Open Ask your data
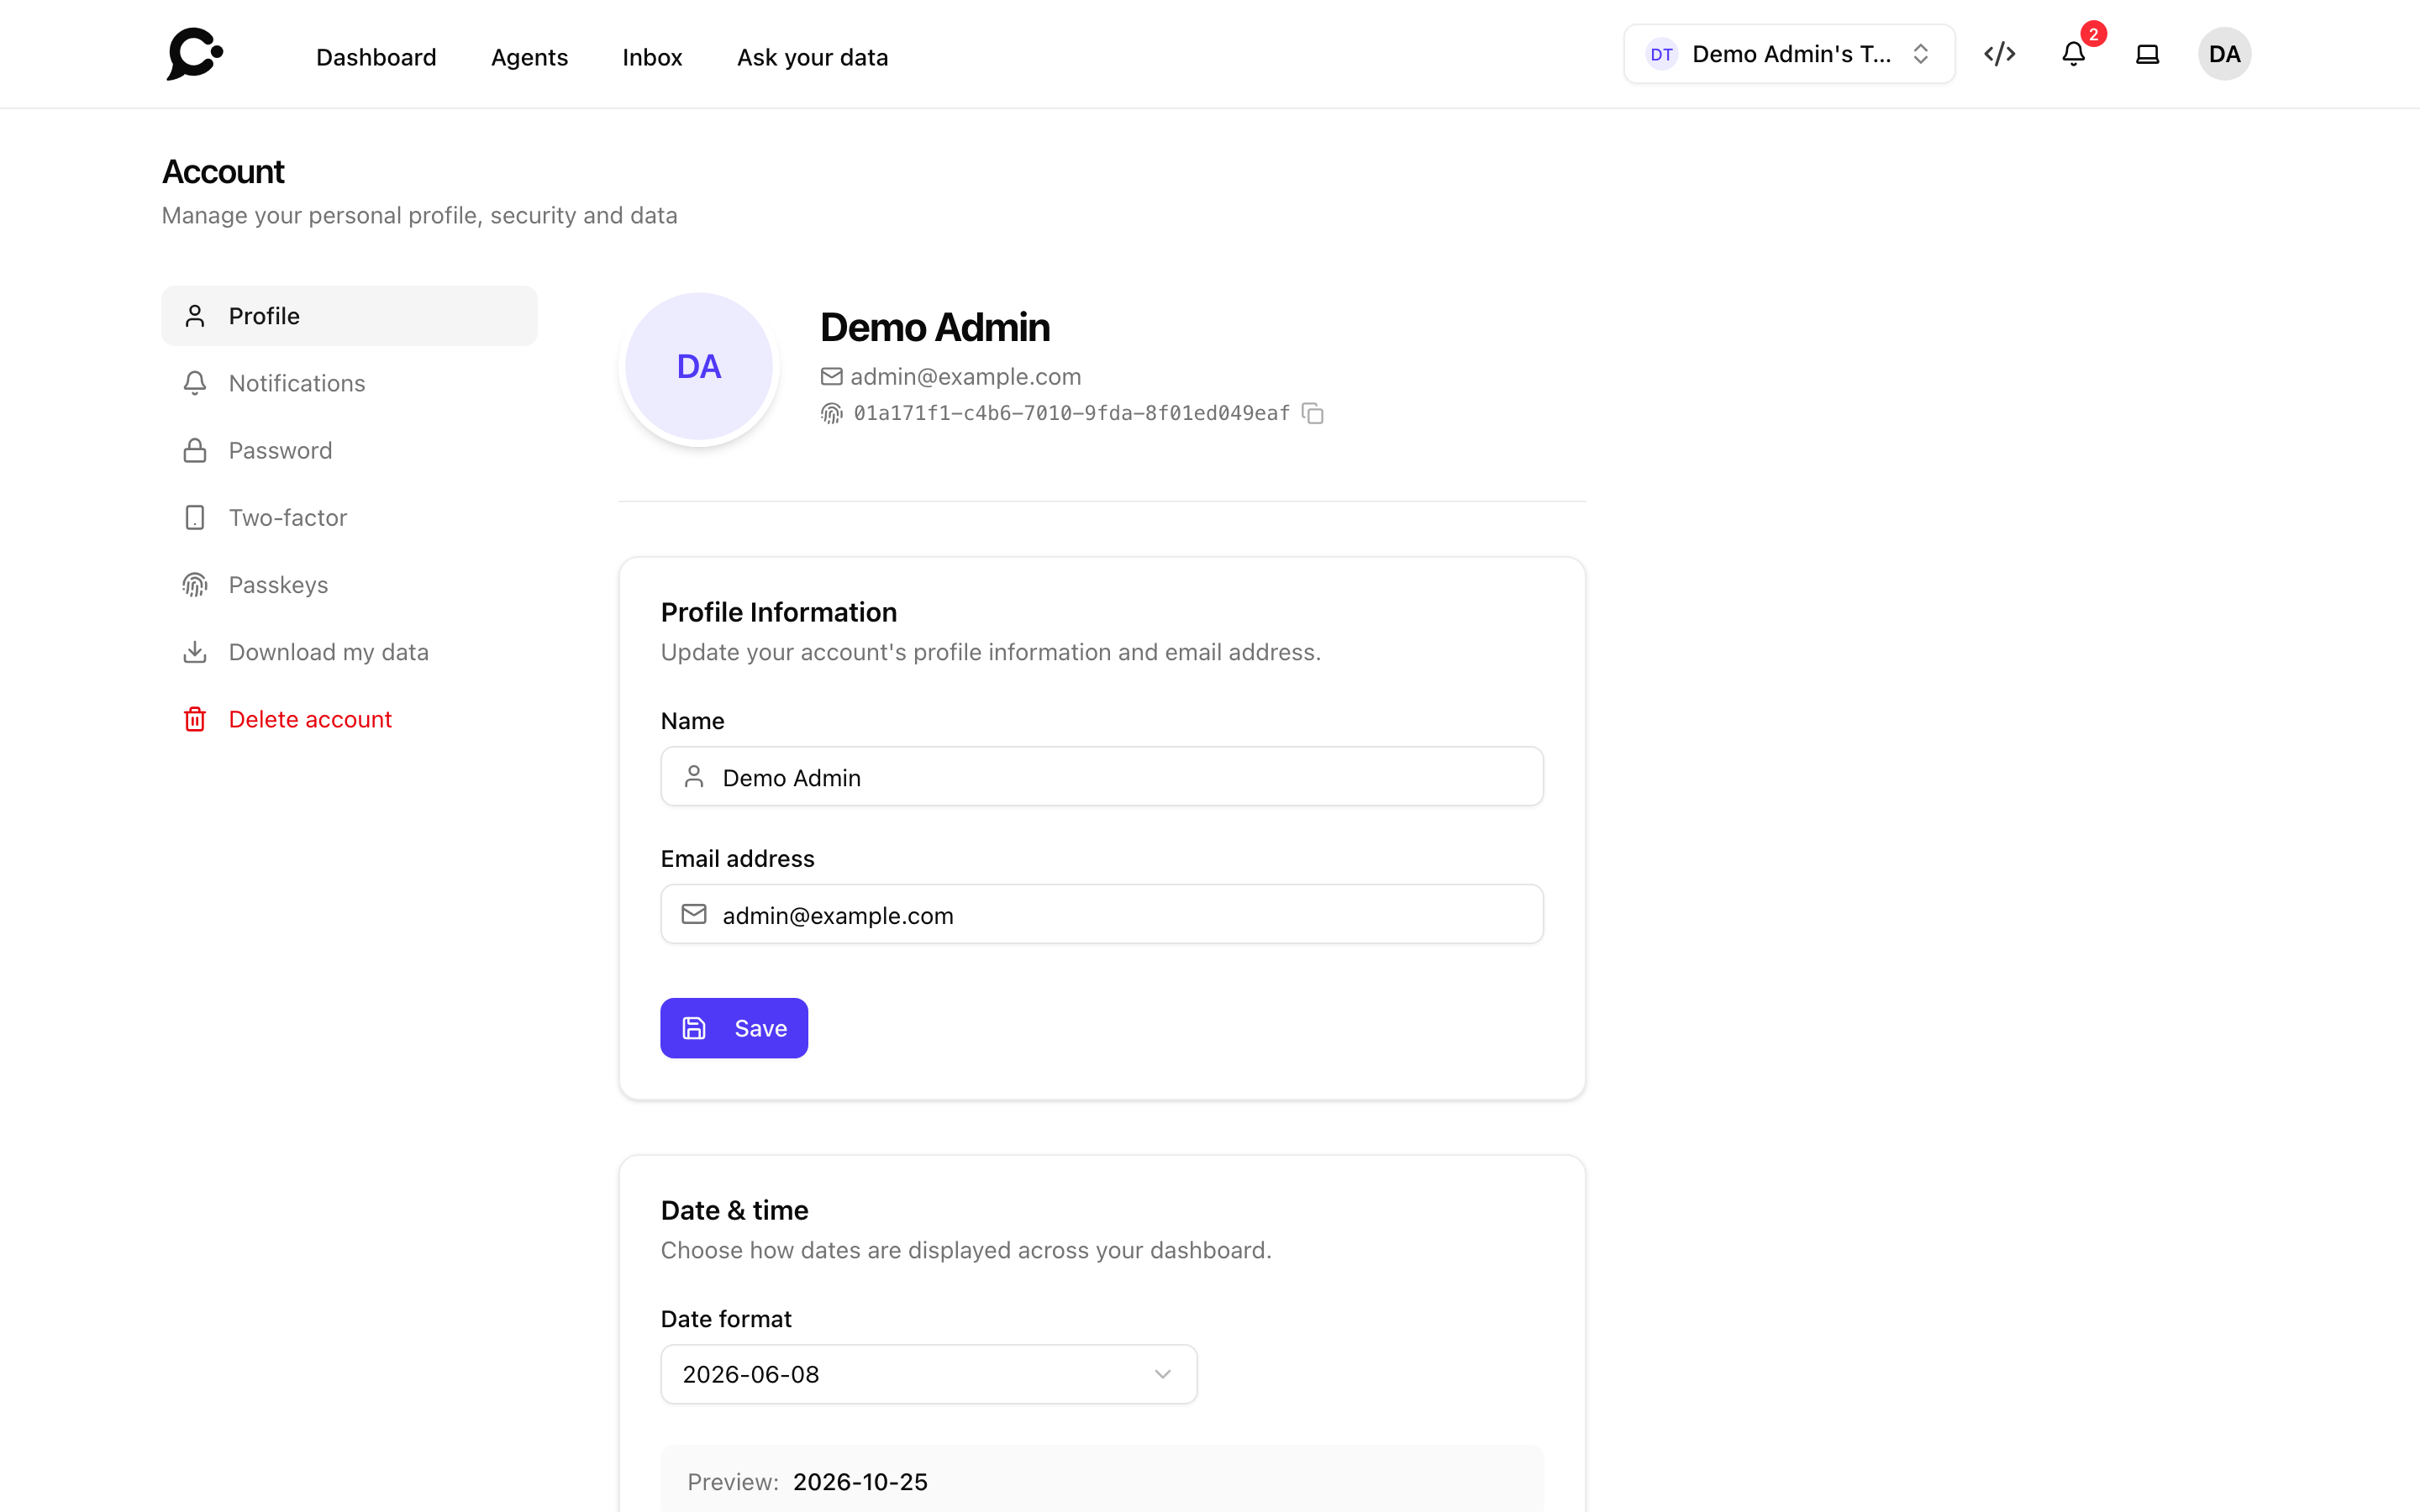This screenshot has height=1512, width=2420. 812,57
